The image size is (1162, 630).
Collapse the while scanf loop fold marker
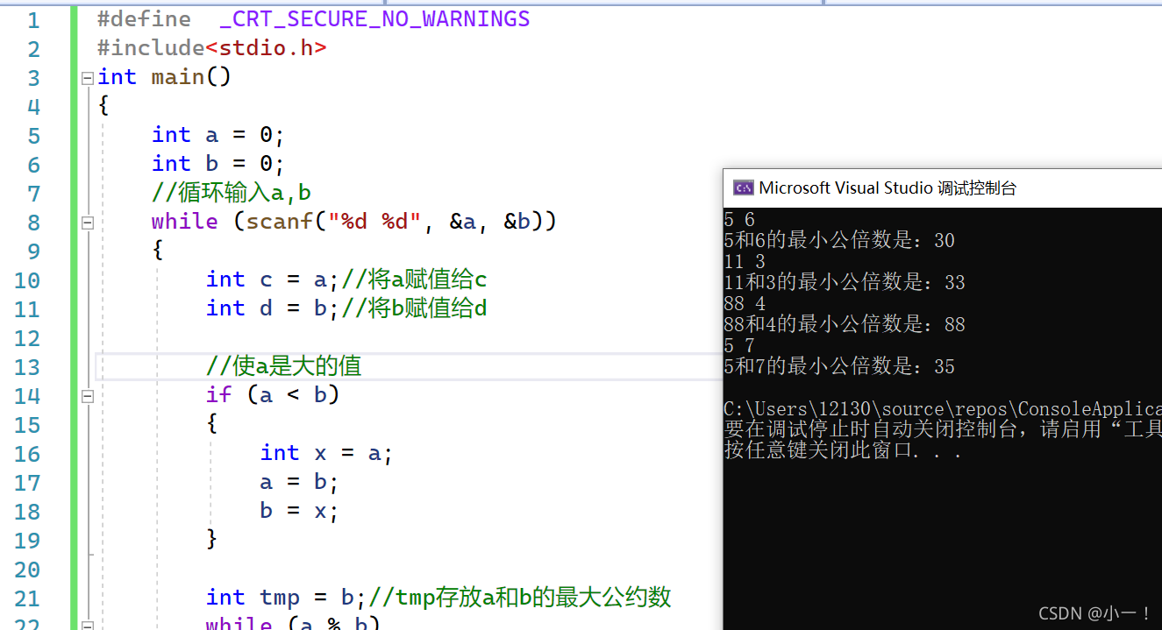(x=87, y=223)
